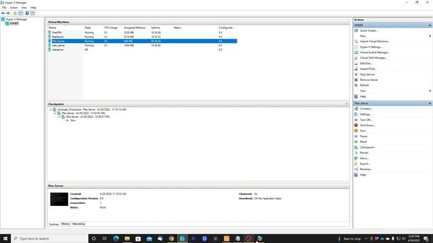This screenshot has width=433, height=243.
Task: Select the server node under Hyper-V Manager
Action: 14,24
